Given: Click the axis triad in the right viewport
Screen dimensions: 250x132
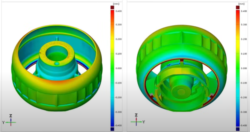Looking at the screenshot, I should pos(136,120).
